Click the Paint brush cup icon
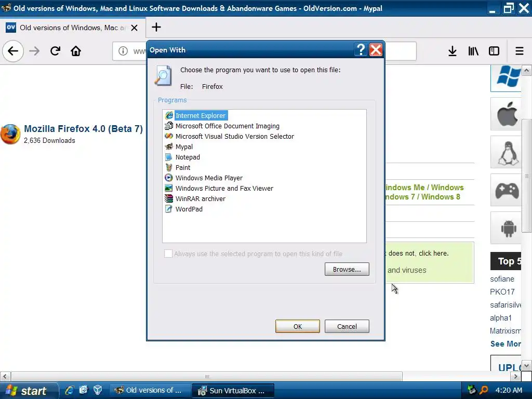 [169, 167]
